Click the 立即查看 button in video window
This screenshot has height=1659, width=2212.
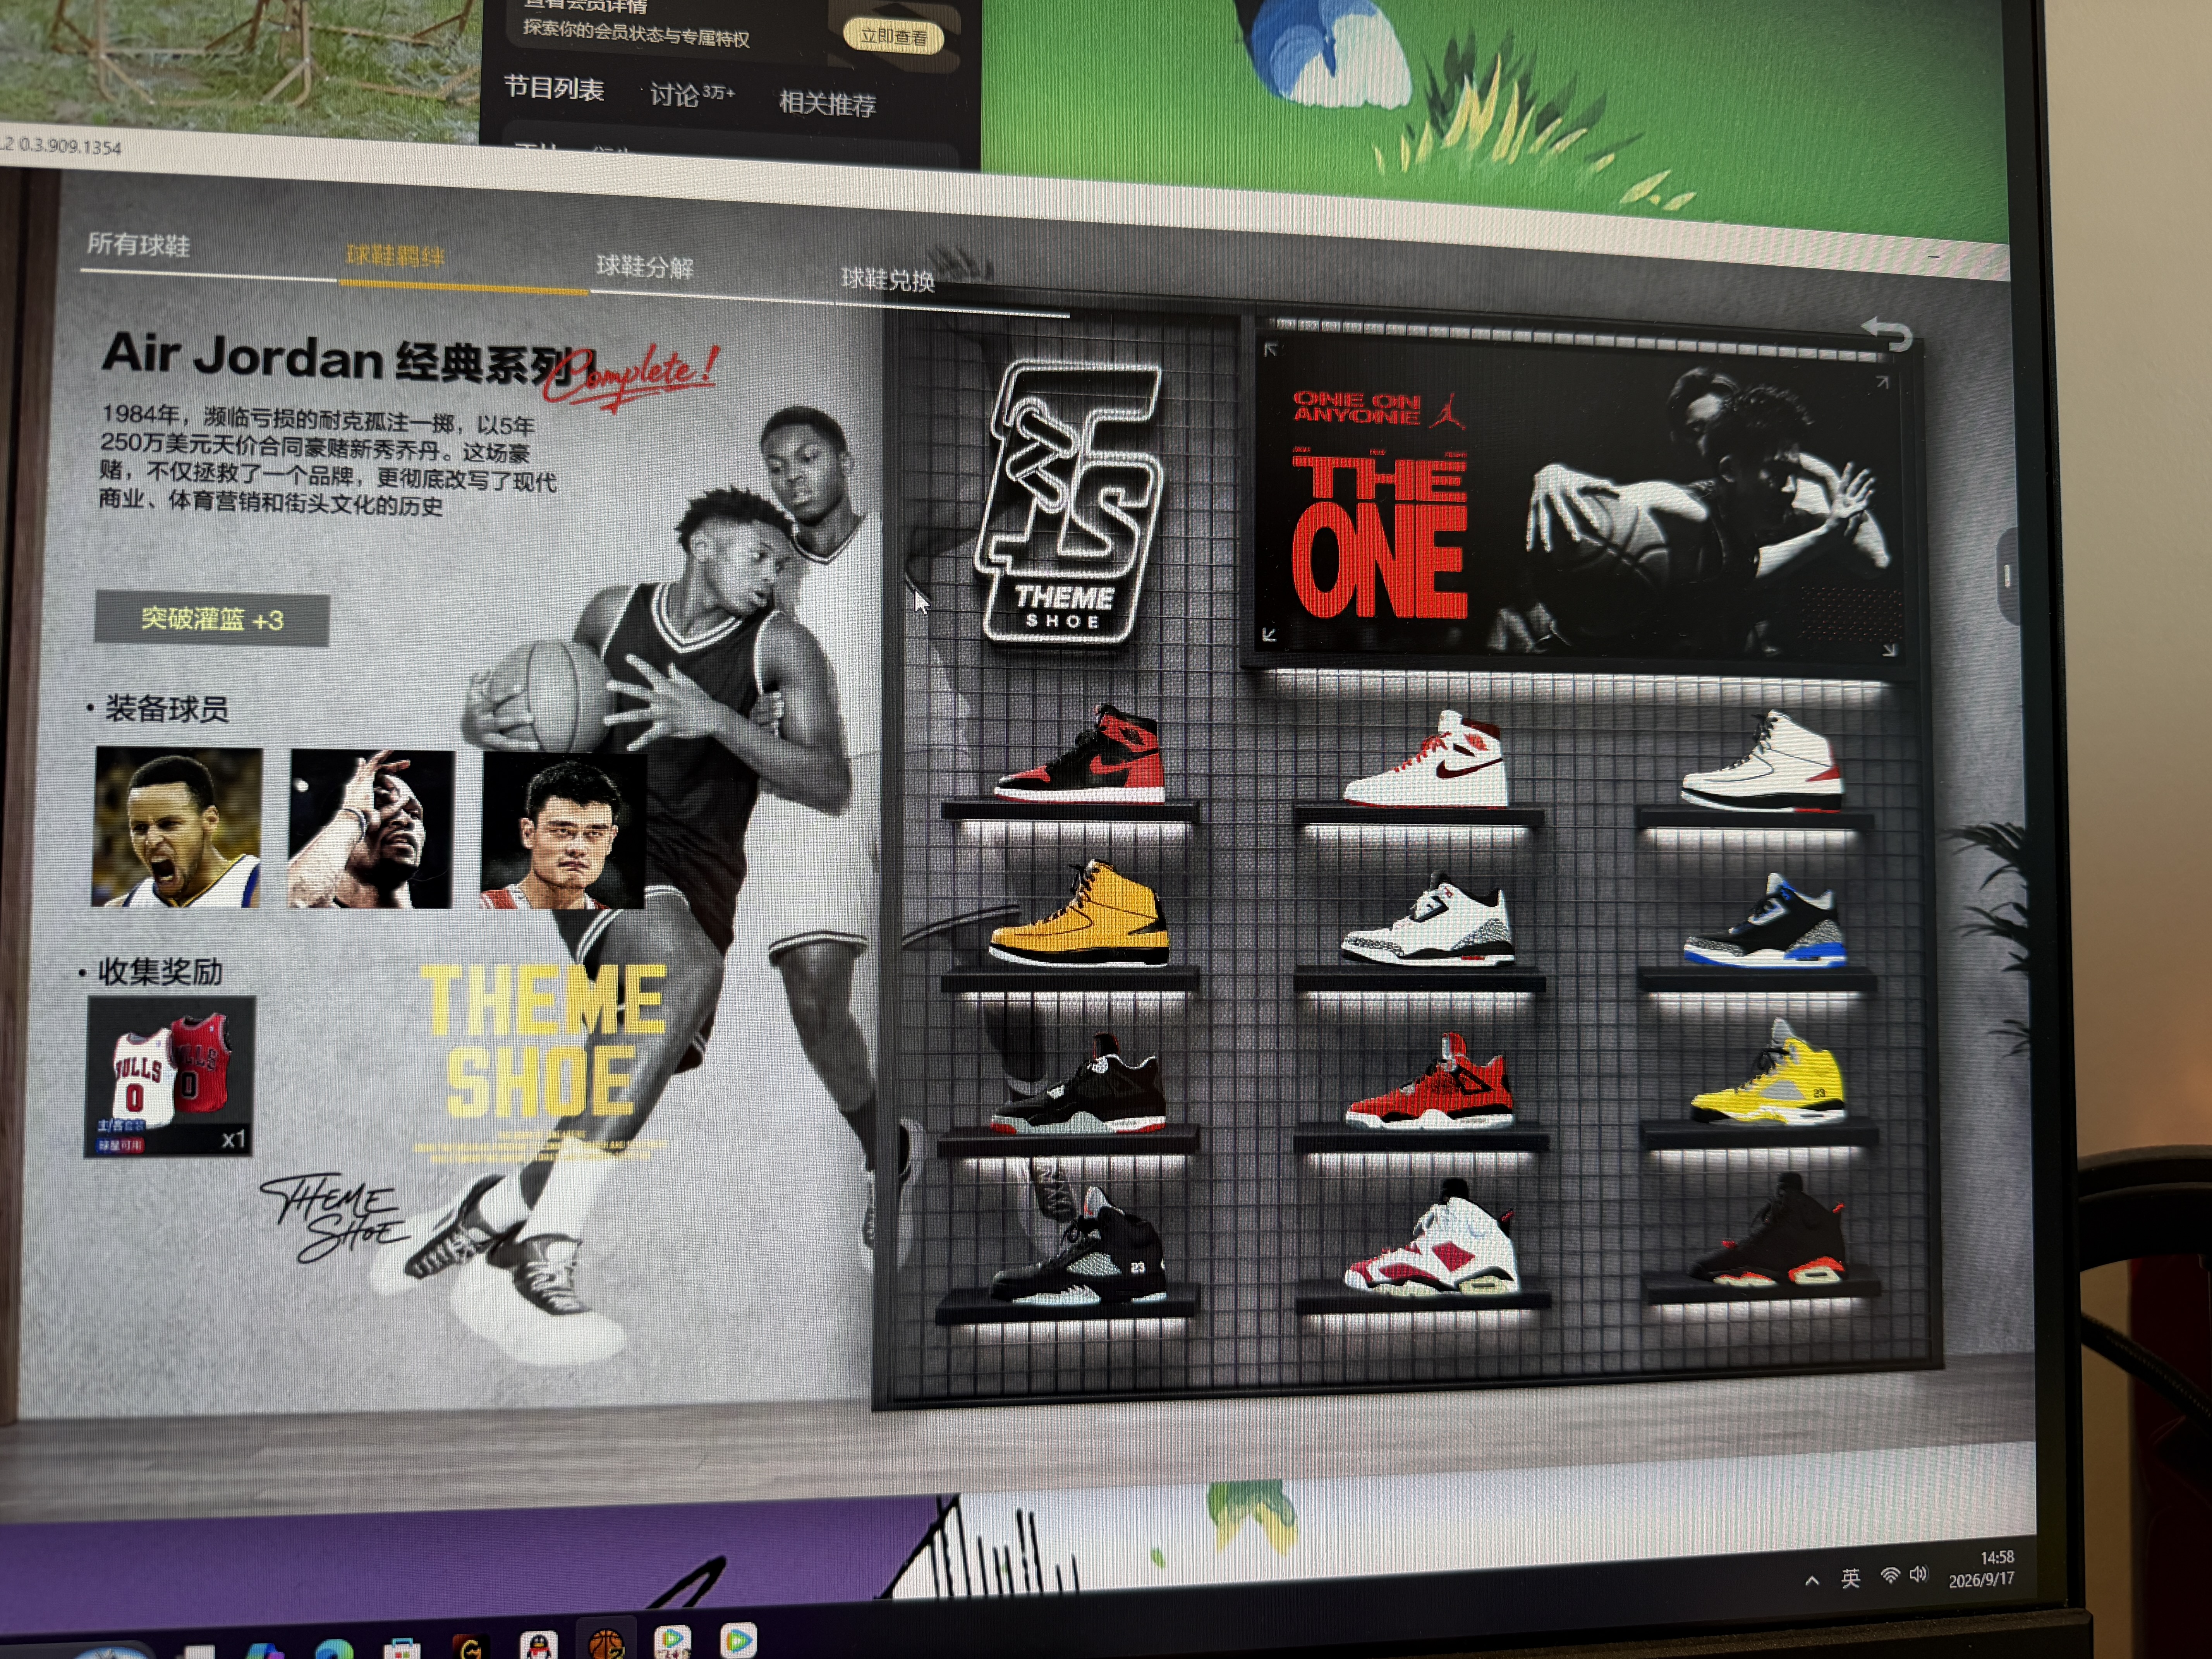(x=893, y=37)
